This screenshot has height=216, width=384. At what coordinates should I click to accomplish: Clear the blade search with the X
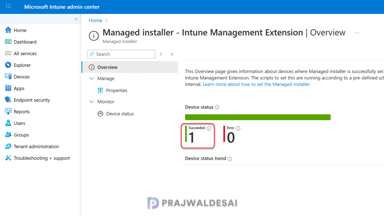click(161, 54)
